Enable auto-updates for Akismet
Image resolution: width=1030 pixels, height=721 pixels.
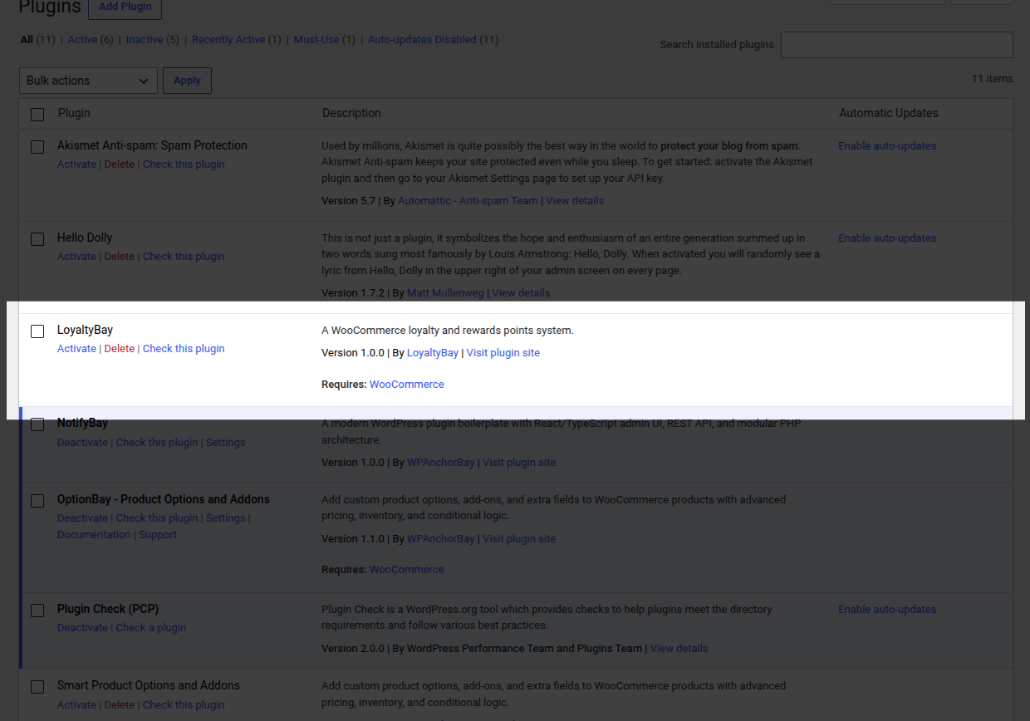[x=887, y=146]
